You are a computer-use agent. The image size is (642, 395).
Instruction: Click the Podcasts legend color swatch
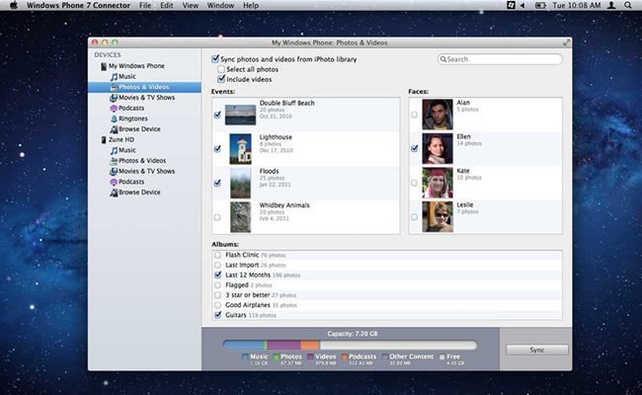345,356
